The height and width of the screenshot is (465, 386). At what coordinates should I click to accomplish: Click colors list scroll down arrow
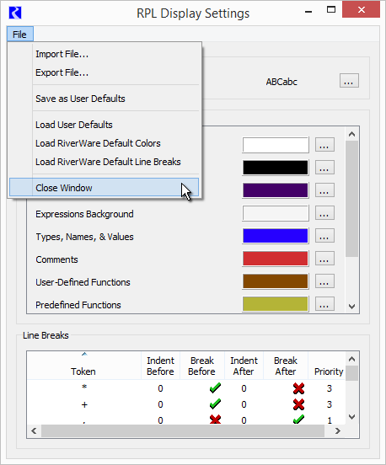[x=352, y=307]
